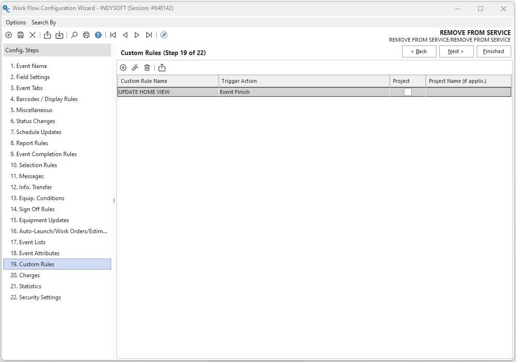Open the Search By menu
The height and width of the screenshot is (362, 516).
tap(44, 23)
